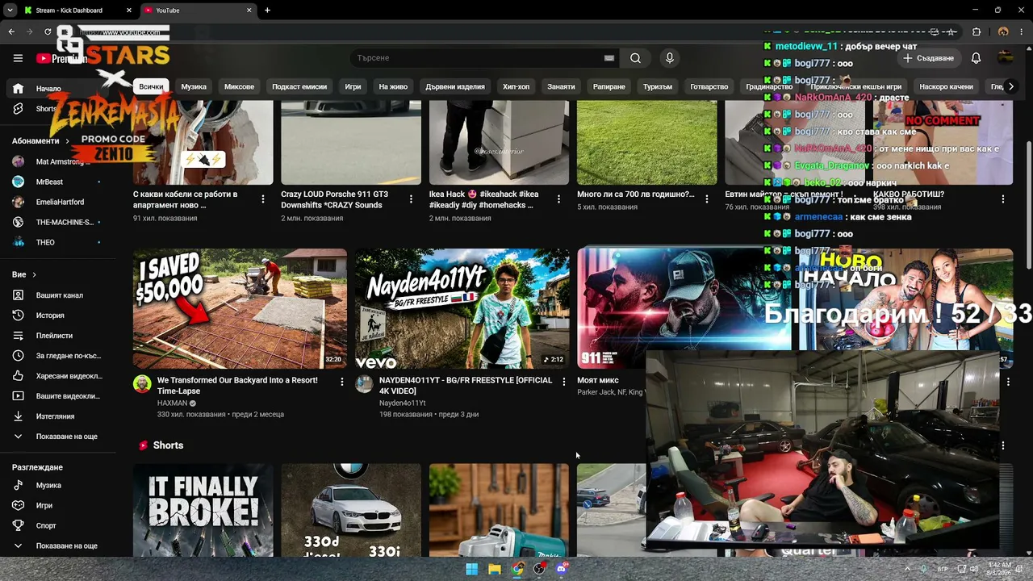The height and width of the screenshot is (581, 1033).
Task: Select the Наскоро качени filter chip
Action: pyautogui.click(x=946, y=86)
